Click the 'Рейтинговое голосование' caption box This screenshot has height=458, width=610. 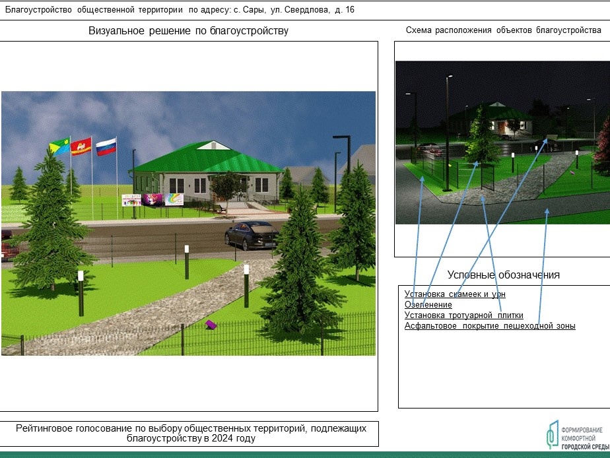189,434
